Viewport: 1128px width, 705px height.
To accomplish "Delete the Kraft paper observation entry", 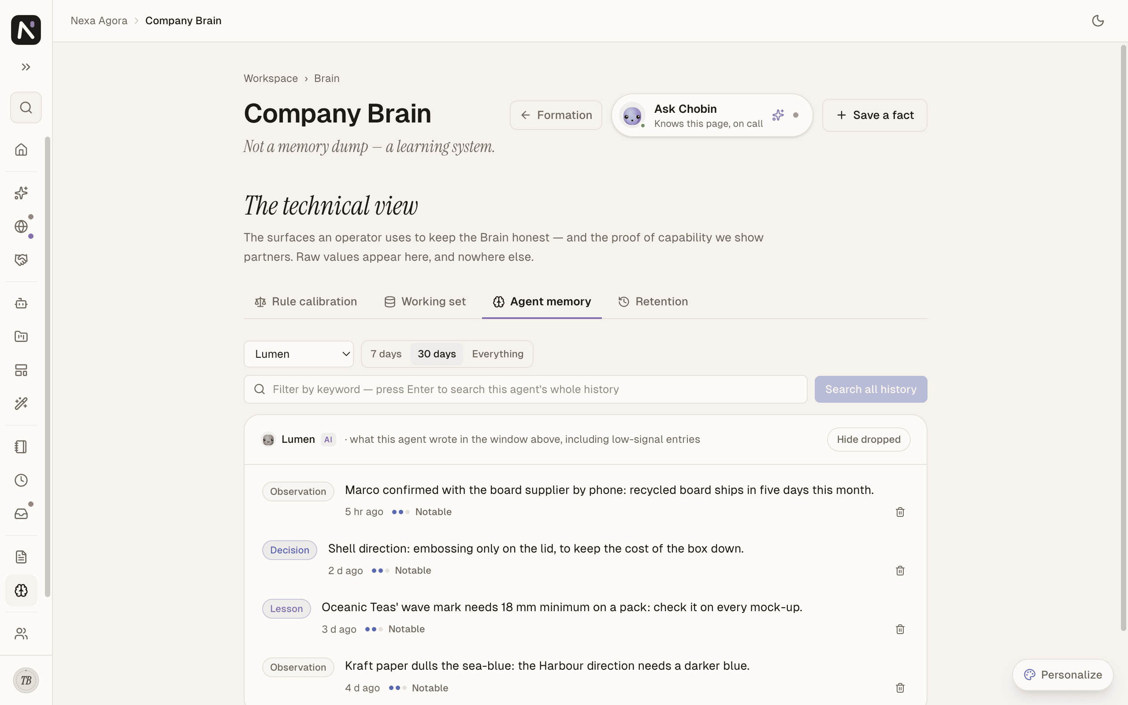I will point(900,688).
